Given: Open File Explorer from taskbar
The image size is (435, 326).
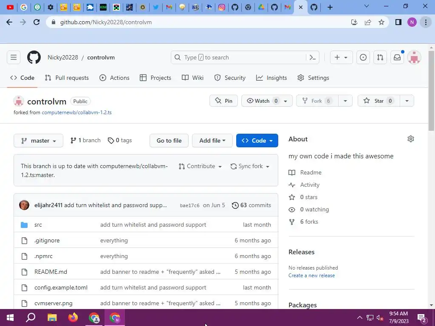Looking at the screenshot, I should tap(52, 318).
